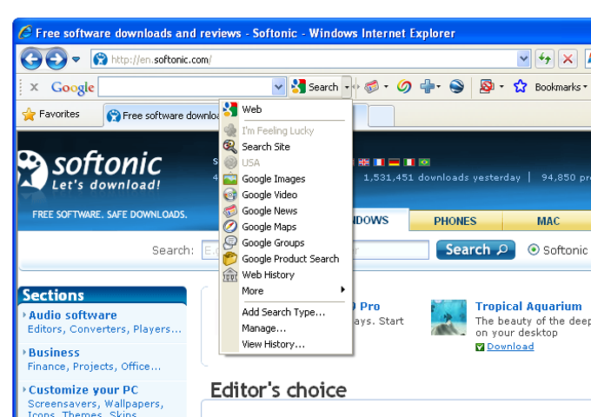The height and width of the screenshot is (417, 591).
Task: Click the Google Video disc icon
Action: click(x=230, y=195)
